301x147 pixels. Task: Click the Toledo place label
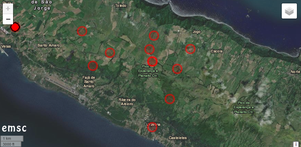[121, 6]
